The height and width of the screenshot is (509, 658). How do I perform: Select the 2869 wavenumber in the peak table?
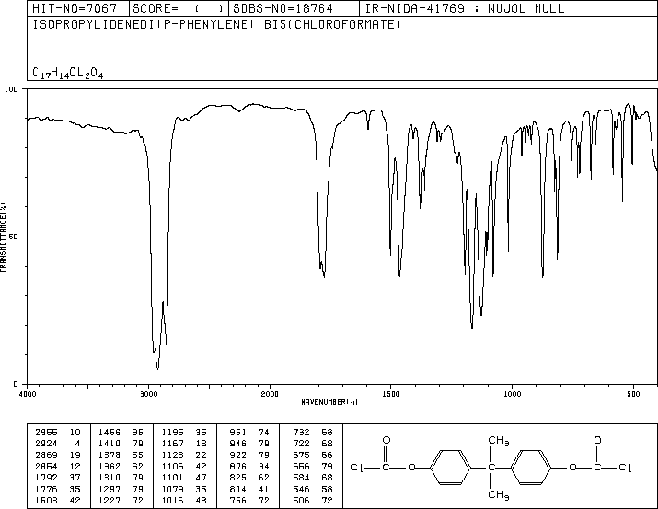[x=46, y=455]
